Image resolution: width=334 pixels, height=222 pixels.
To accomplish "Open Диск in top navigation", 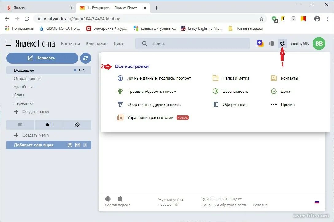I will [118, 43].
